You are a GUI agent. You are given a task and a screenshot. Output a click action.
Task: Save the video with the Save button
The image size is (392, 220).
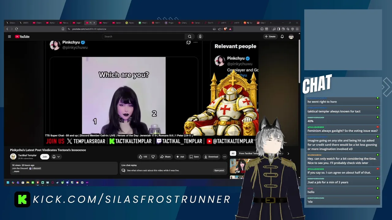click(x=194, y=157)
